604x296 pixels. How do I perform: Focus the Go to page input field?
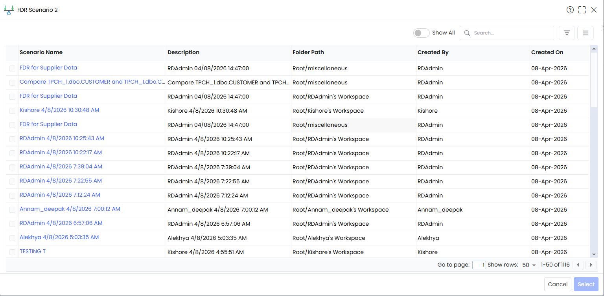click(x=479, y=265)
